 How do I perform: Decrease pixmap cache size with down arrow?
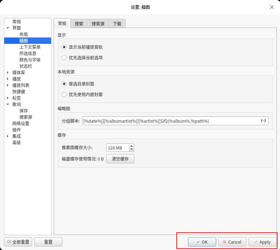(x=132, y=150)
